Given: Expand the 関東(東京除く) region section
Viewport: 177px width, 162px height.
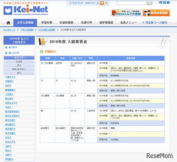Looking at the screenshot, I should click(19, 69).
